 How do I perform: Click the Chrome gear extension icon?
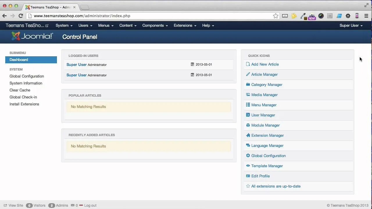(348, 16)
